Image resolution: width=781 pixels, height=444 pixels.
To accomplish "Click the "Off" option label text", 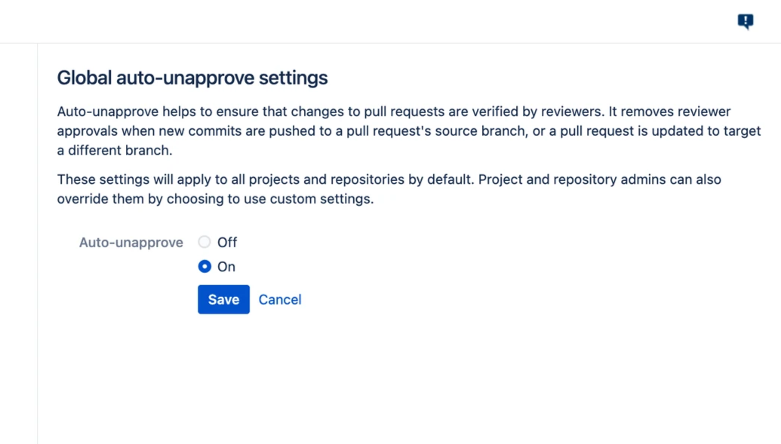I will coord(227,242).
